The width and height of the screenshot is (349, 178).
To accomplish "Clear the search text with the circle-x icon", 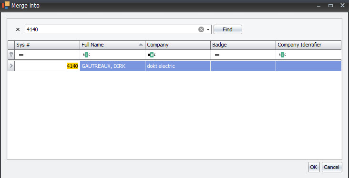I will 201,29.
